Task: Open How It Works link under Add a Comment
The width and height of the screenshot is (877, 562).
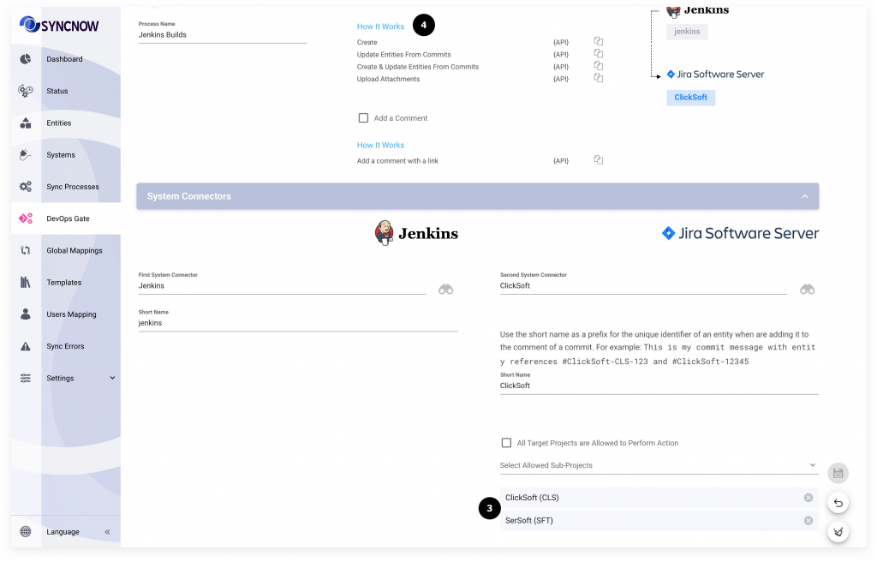Action: 380,145
